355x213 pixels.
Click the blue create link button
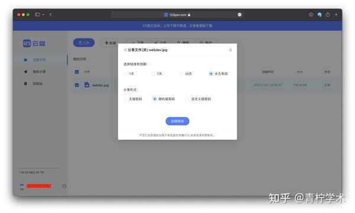[177, 121]
